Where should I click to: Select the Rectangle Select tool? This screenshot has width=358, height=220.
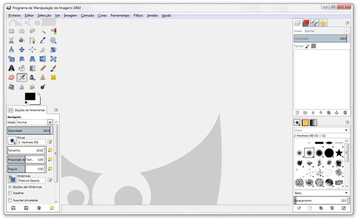click(11, 31)
